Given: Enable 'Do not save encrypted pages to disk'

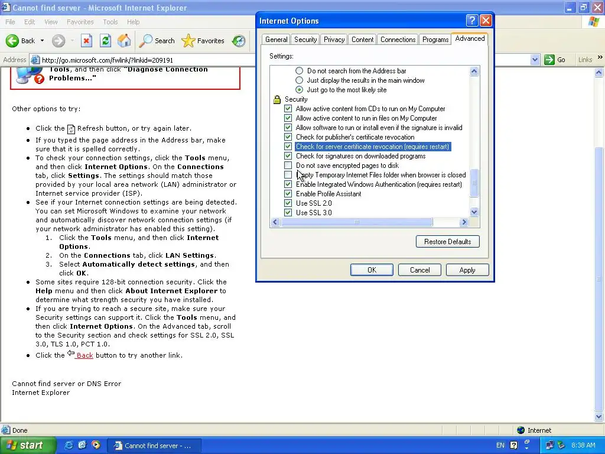Looking at the screenshot, I should [x=288, y=166].
